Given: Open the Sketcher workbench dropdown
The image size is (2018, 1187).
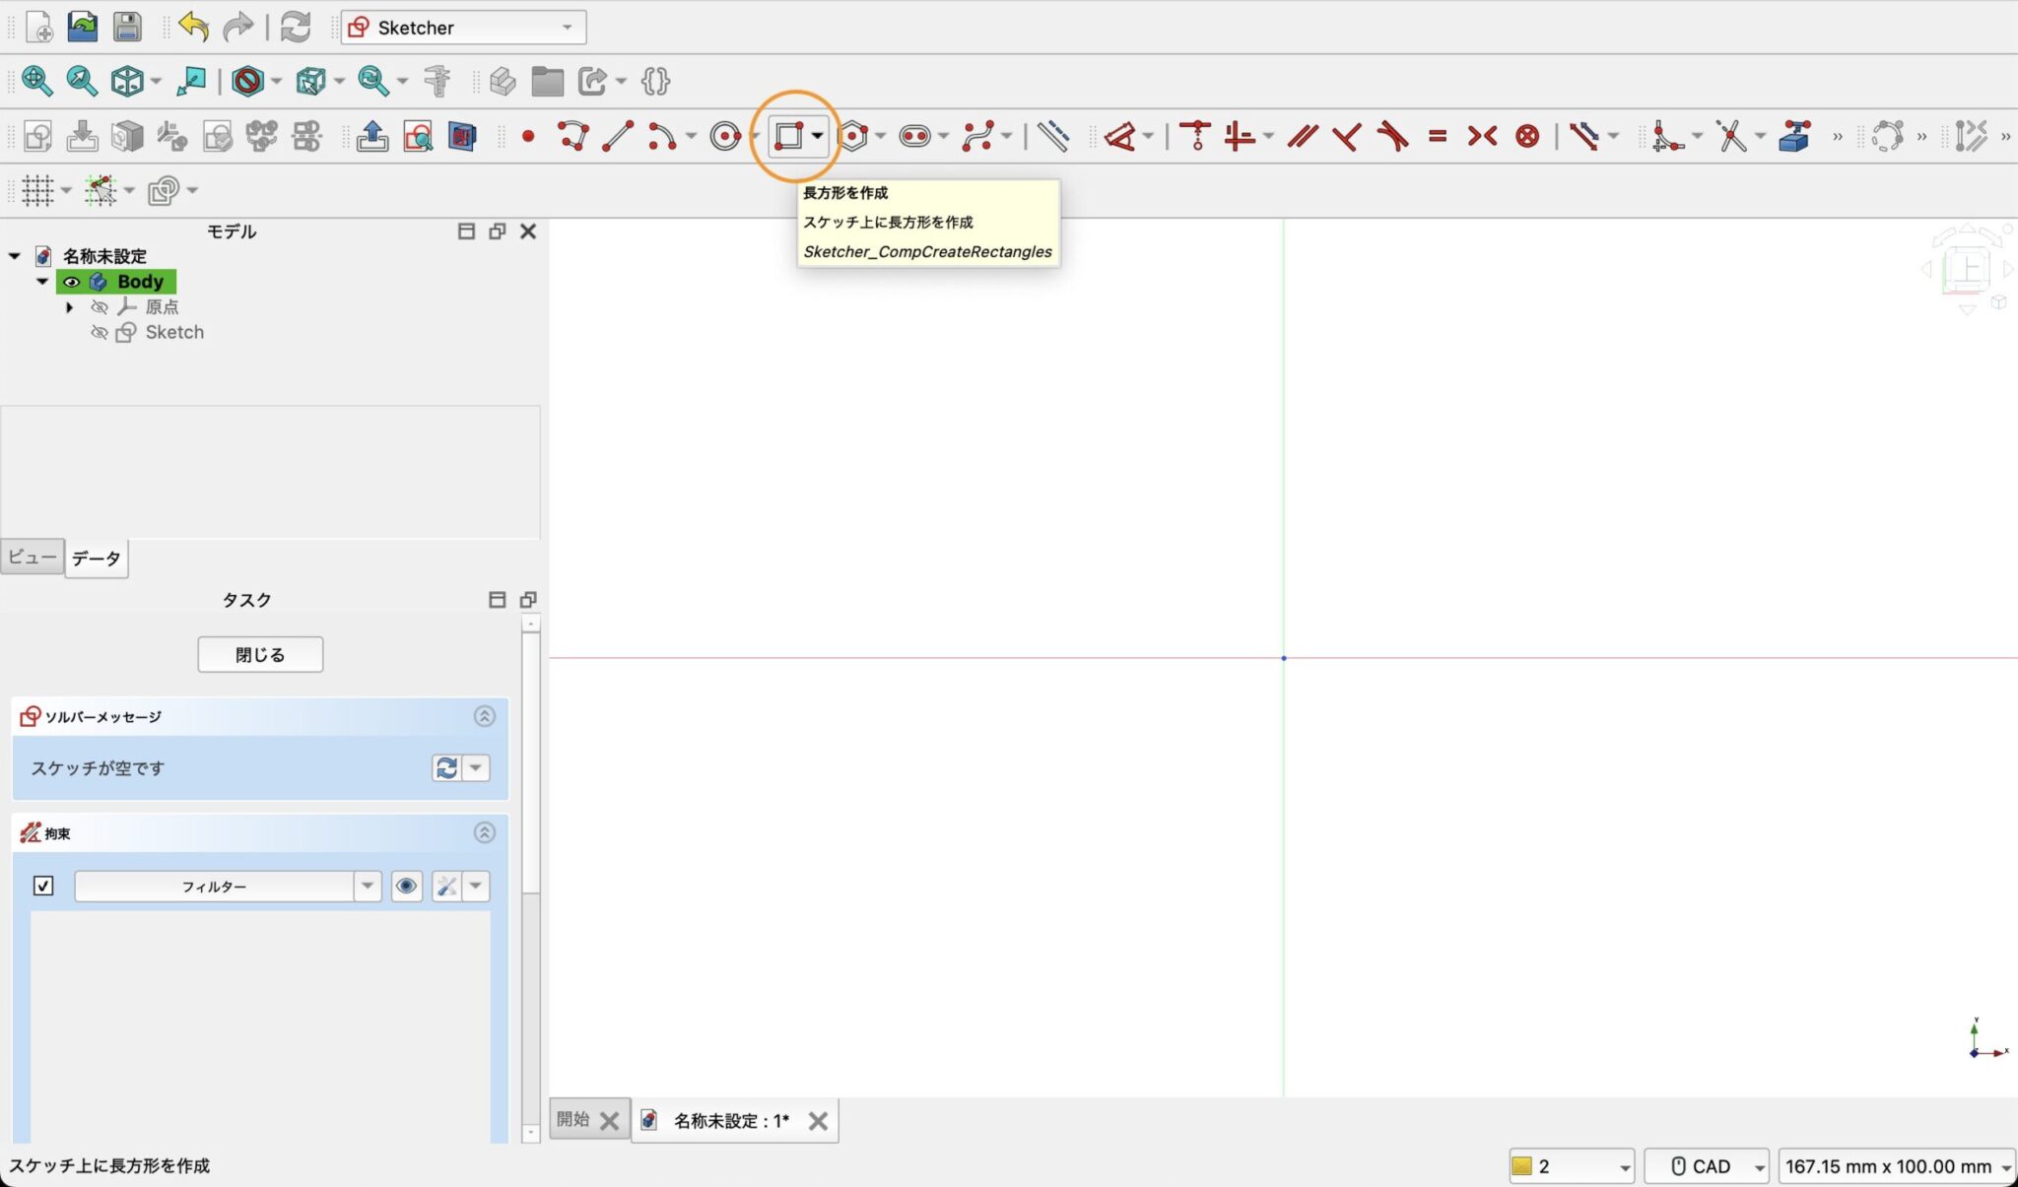Looking at the screenshot, I should (463, 28).
